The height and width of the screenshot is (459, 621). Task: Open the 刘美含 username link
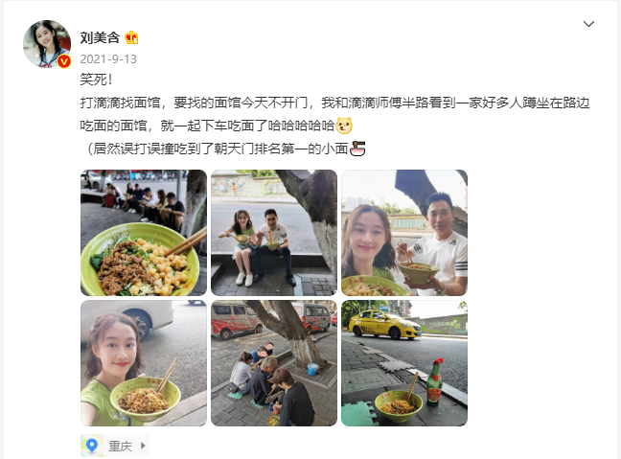(x=100, y=38)
